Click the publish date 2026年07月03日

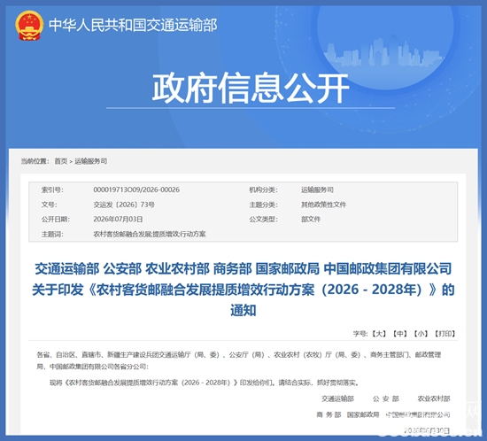point(118,220)
